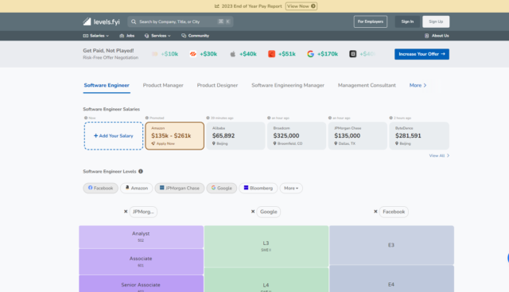Image resolution: width=509 pixels, height=292 pixels.
Task: Click the Senior Associate level block
Action: 141,283
